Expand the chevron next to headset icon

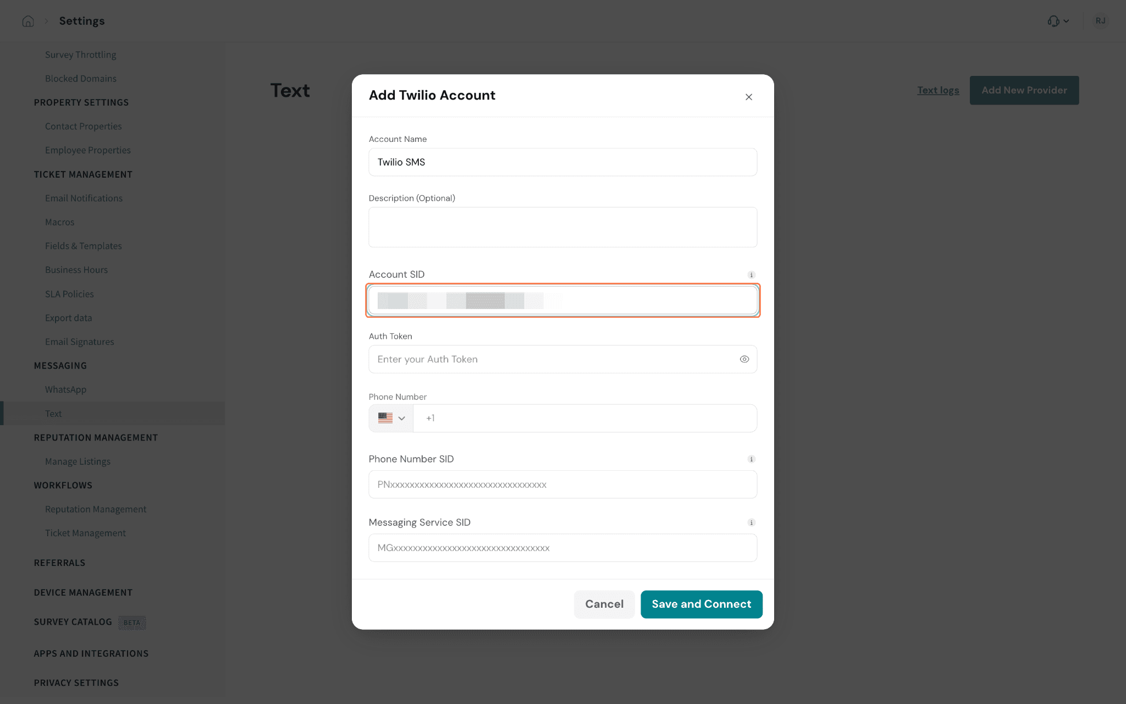click(1066, 21)
